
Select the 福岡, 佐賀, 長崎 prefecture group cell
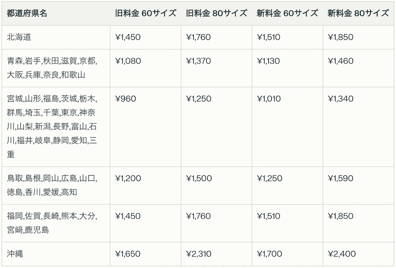coord(52,223)
